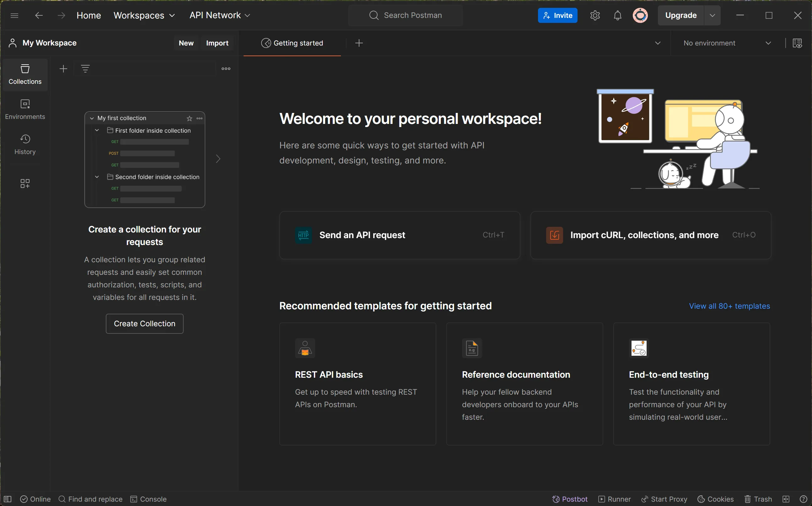Star My first collection in preview
The image size is (812, 506).
(x=190, y=119)
